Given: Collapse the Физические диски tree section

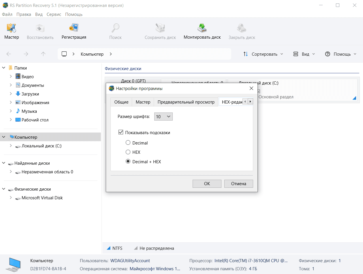Looking at the screenshot, I should (x=3, y=189).
